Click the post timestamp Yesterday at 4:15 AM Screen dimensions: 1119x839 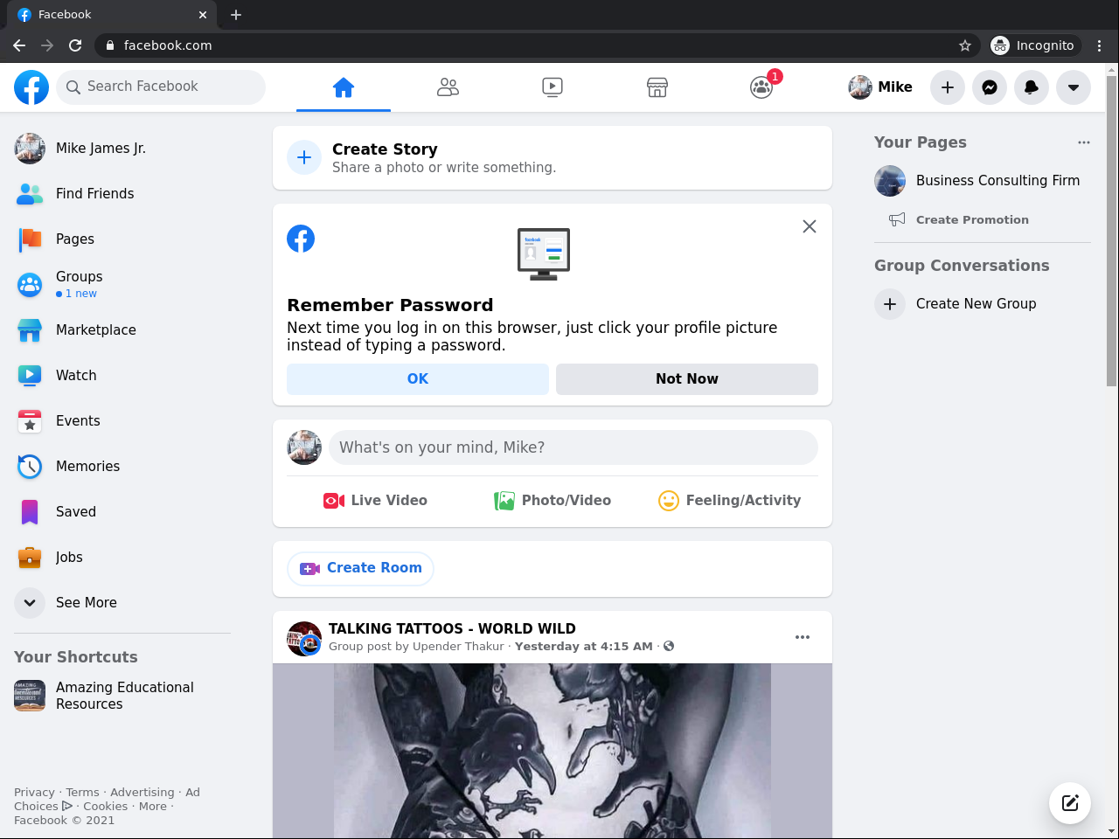point(584,647)
